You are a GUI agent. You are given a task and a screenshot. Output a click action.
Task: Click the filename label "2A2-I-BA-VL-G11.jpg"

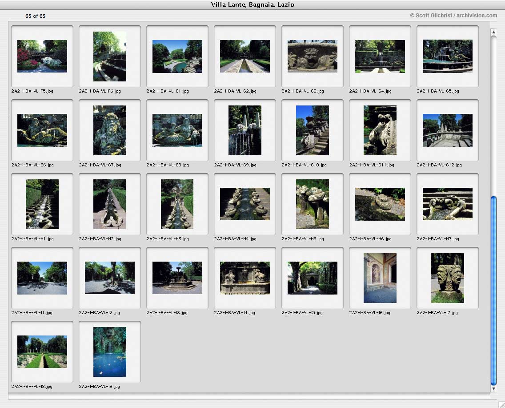tap(372, 165)
